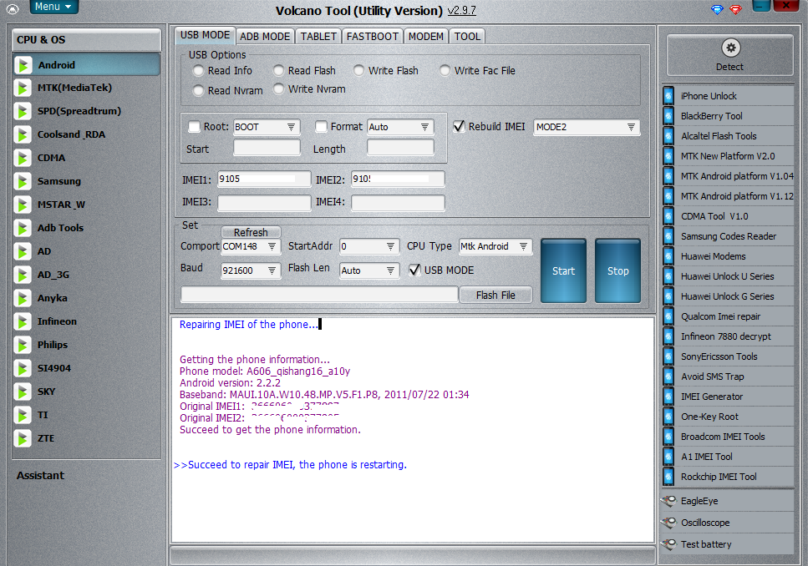Open the Format Auto dropdown
Screen dimensions: 808x566
pyautogui.click(x=400, y=127)
